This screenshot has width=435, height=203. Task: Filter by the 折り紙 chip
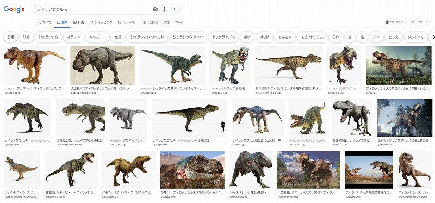[x=264, y=37]
